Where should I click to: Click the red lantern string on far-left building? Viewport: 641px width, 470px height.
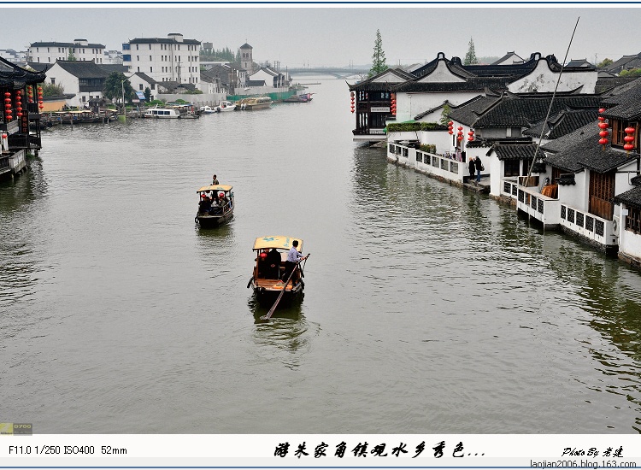click(x=9, y=106)
